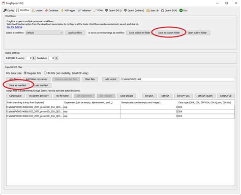Open the Validation tab
The image size is (241, 195).
pyautogui.click(x=84, y=11)
